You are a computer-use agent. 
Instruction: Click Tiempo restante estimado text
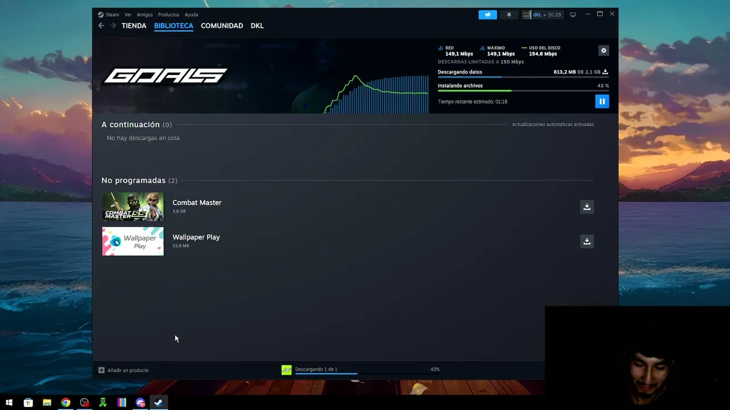tap(472, 101)
